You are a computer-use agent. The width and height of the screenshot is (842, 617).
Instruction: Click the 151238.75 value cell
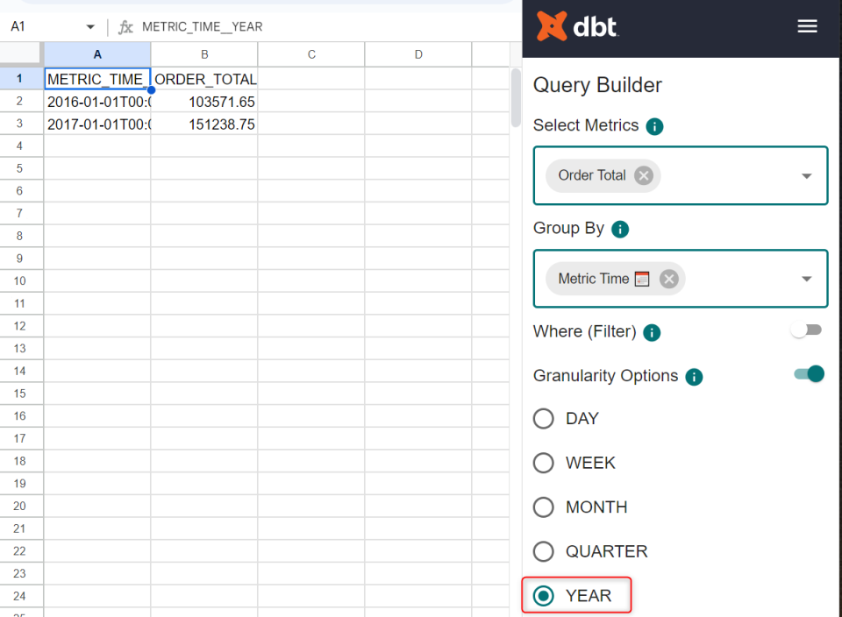tap(204, 124)
